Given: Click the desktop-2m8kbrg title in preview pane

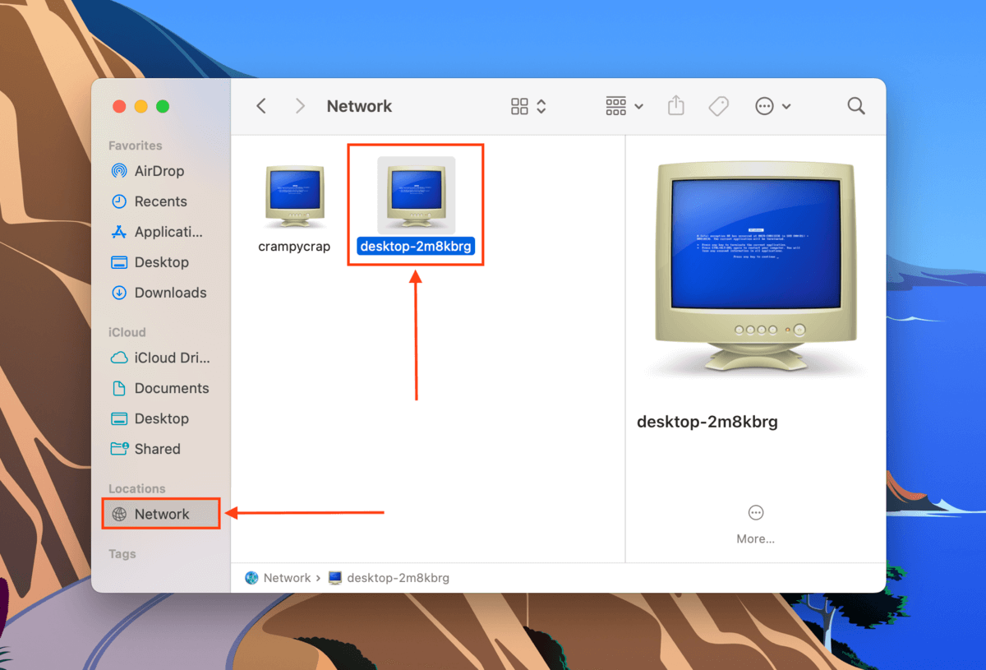Looking at the screenshot, I should (x=707, y=423).
